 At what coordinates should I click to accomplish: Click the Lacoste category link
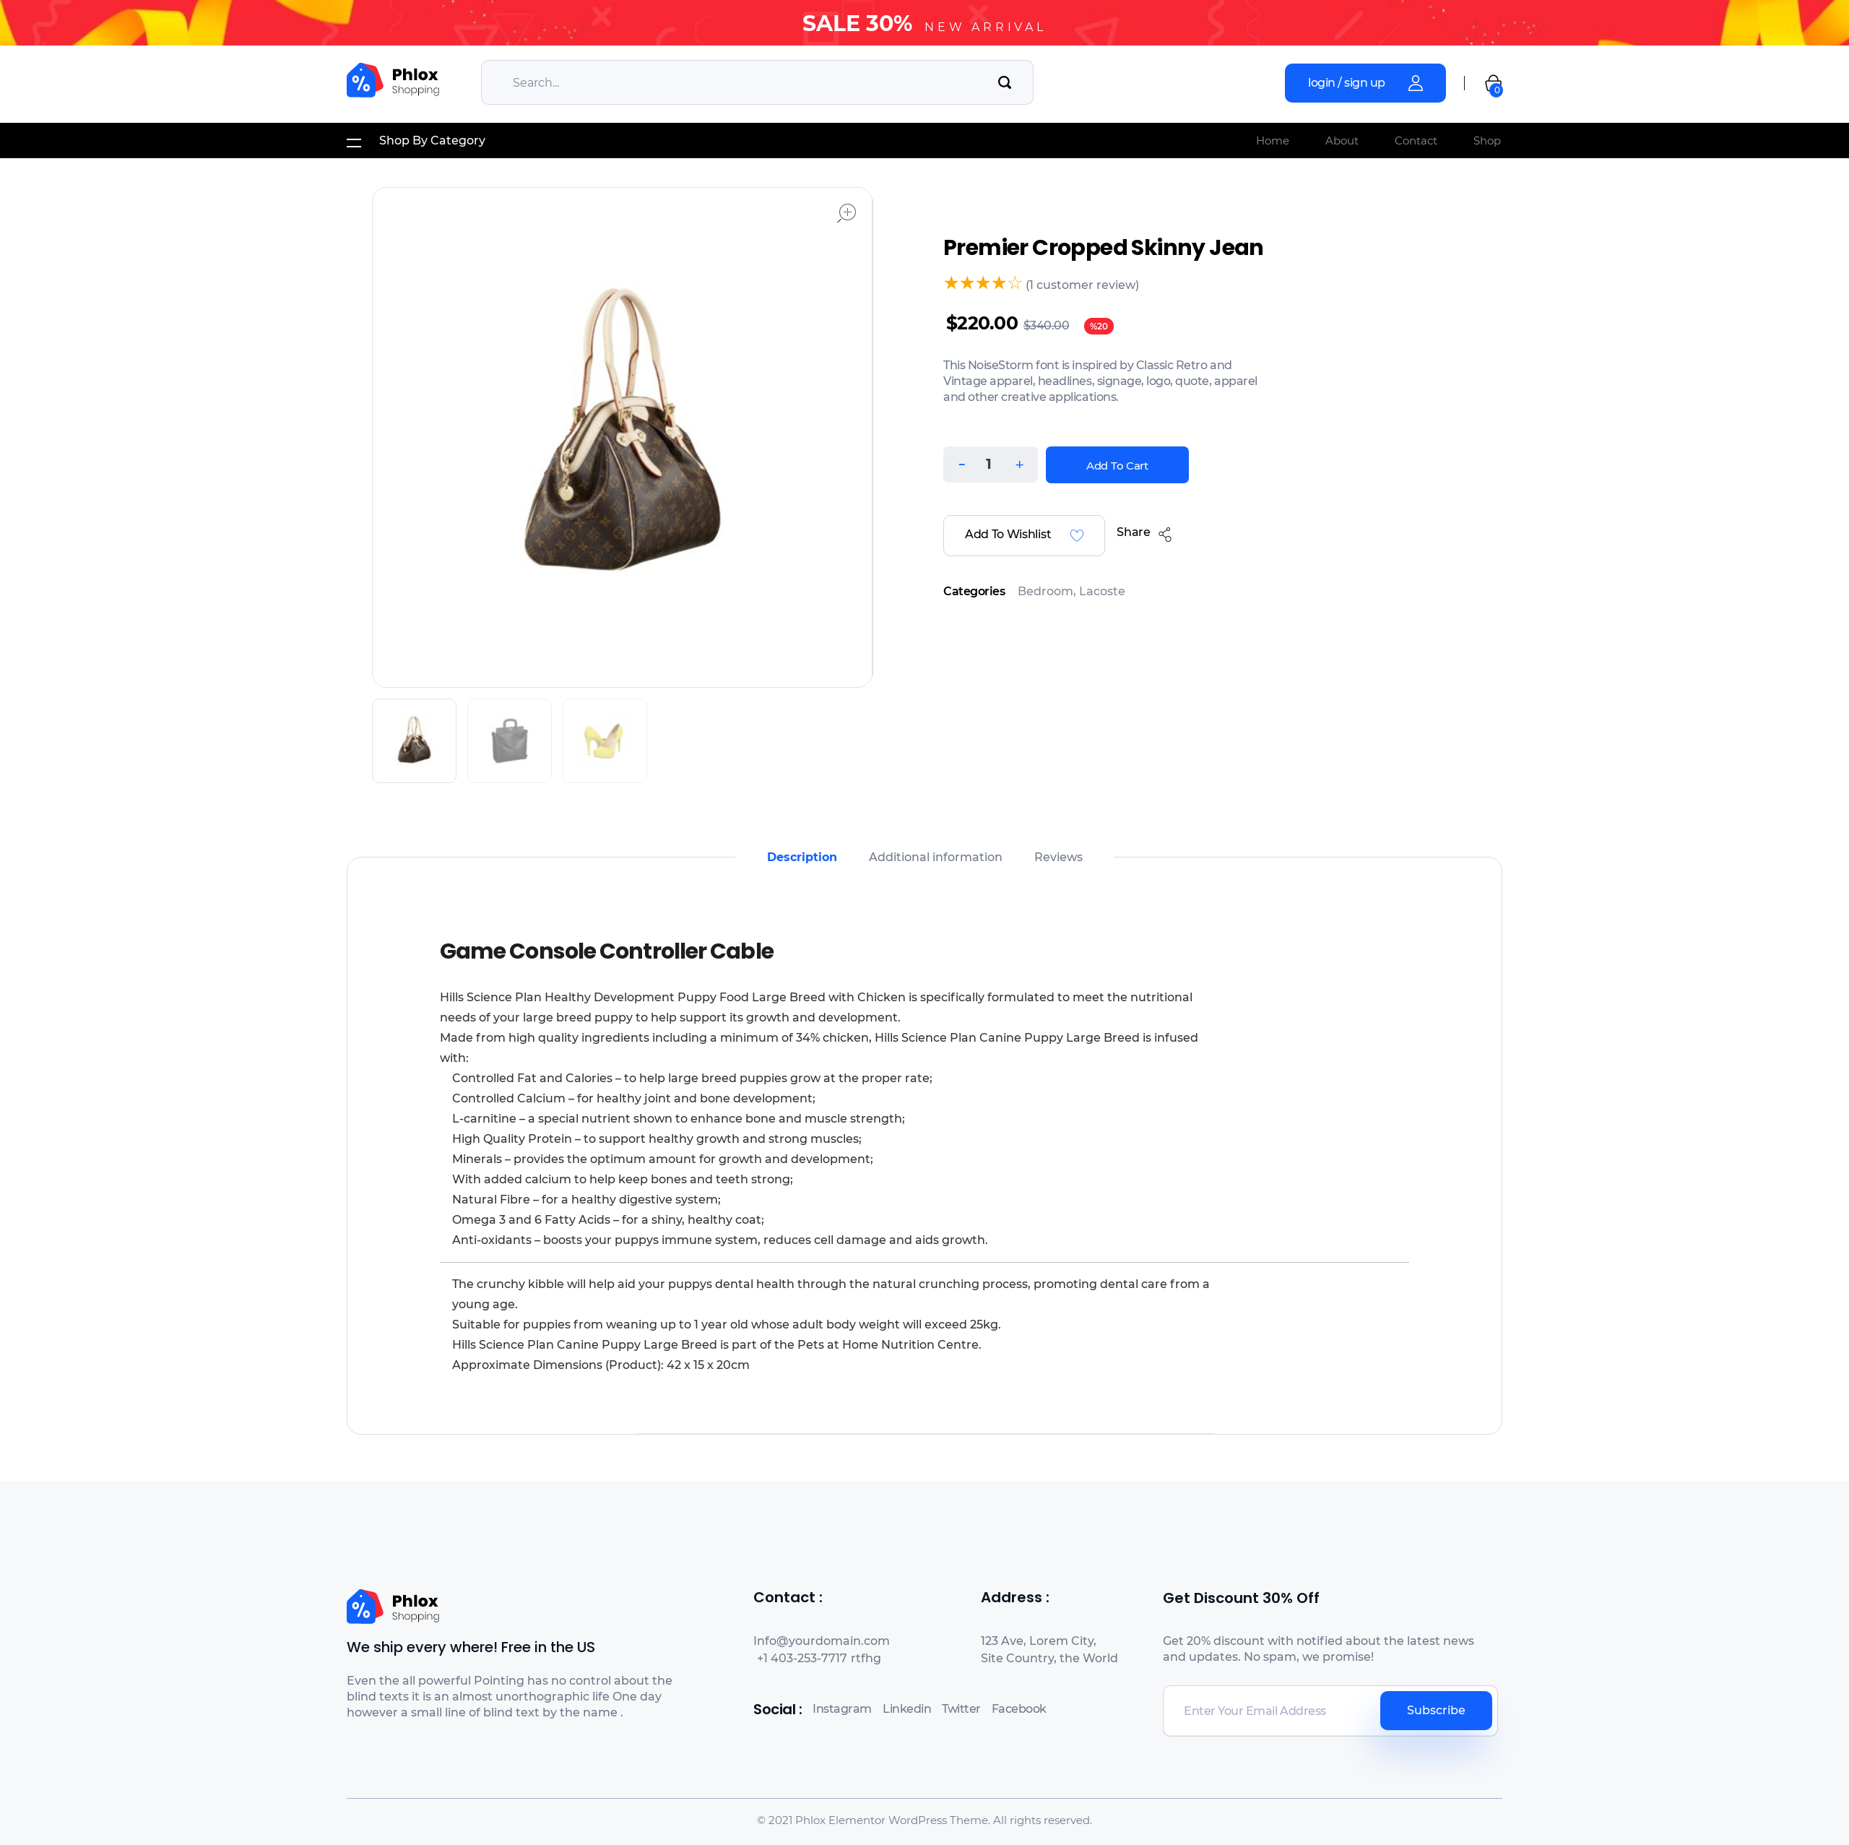point(1101,591)
